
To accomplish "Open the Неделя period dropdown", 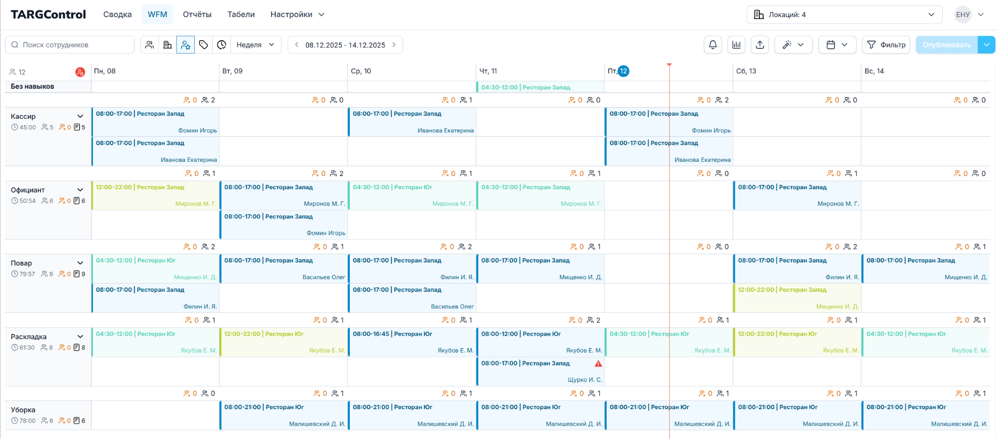I will [x=255, y=45].
